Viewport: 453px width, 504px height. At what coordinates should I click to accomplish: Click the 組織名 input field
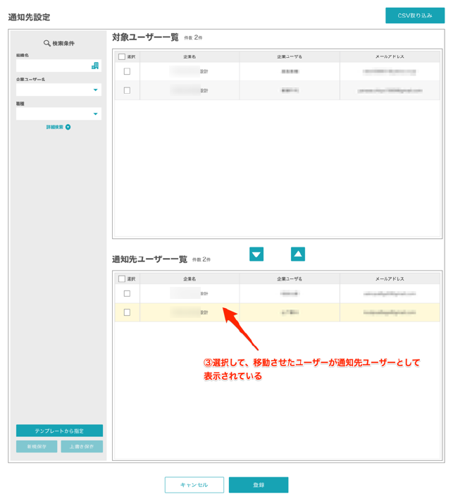[x=53, y=66]
